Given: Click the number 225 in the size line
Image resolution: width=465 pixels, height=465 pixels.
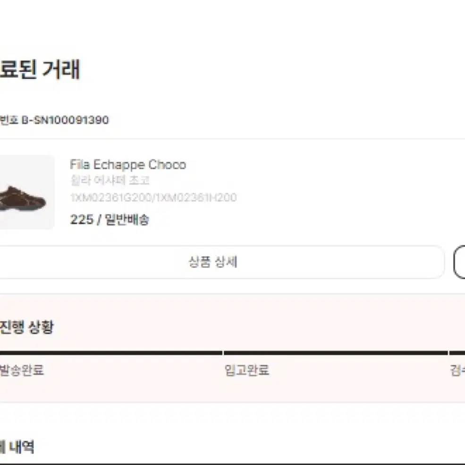Looking at the screenshot, I should click(82, 220).
